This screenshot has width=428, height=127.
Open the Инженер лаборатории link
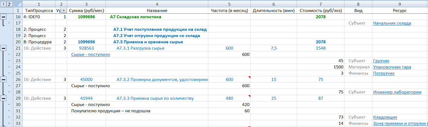click(397, 92)
